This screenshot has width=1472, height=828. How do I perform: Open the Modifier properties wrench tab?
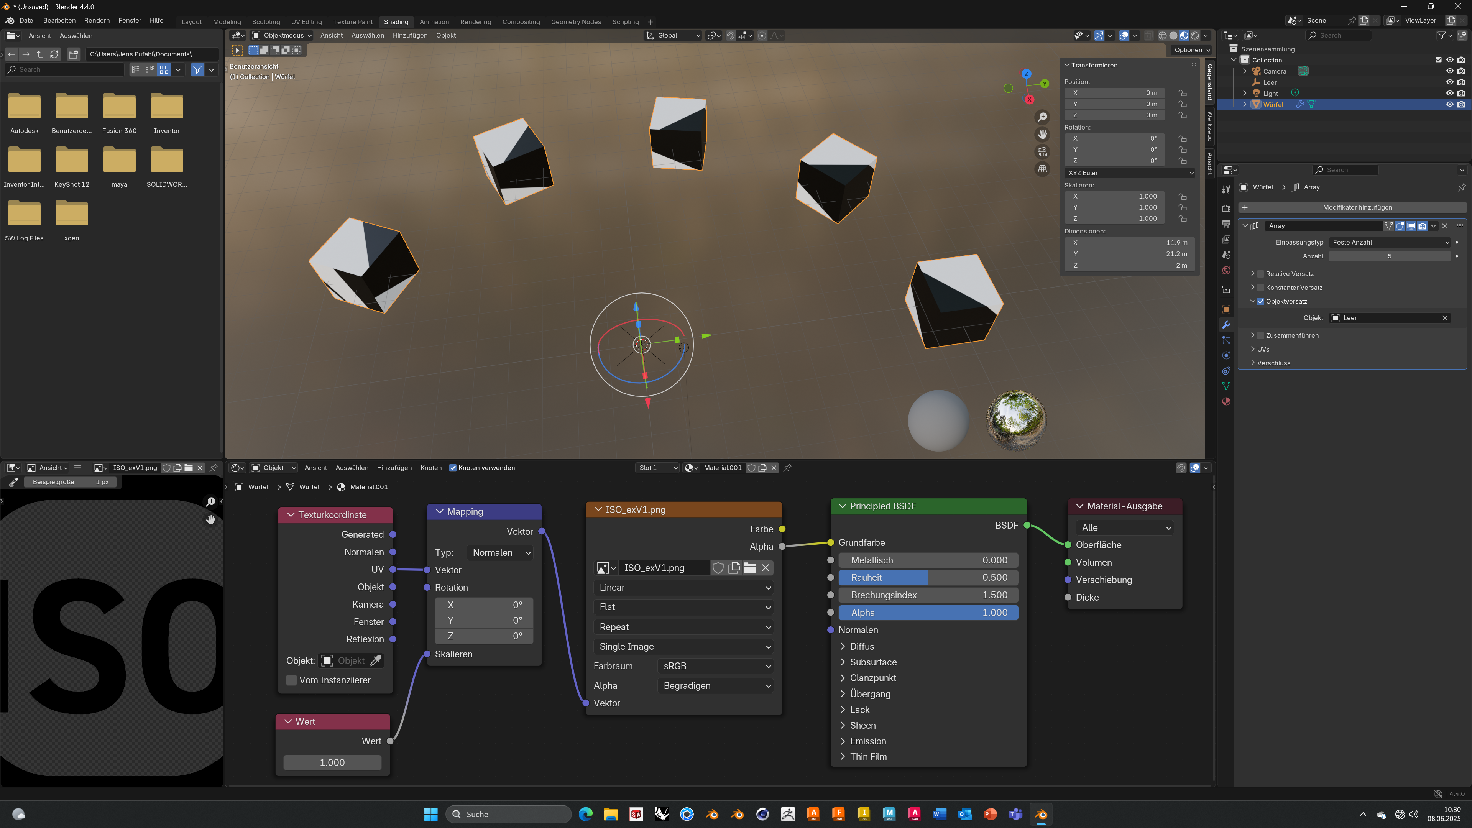click(1226, 325)
